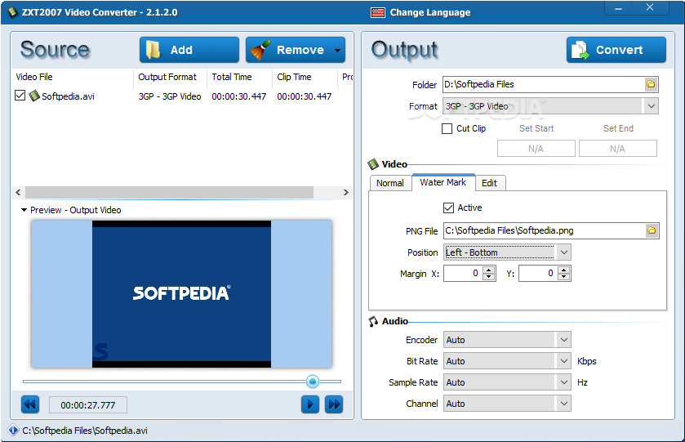Click the Audio section music note icon
This screenshot has height=442, width=685.
tap(373, 321)
